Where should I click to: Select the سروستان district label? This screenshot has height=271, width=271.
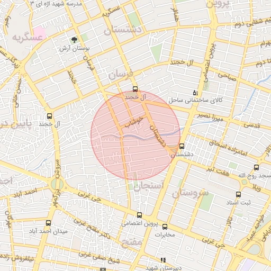190,193
